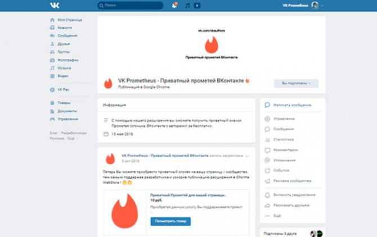This screenshot has height=237, width=377.
Task: Click the Реклама footer link
Action: pyautogui.click(x=57, y=138)
